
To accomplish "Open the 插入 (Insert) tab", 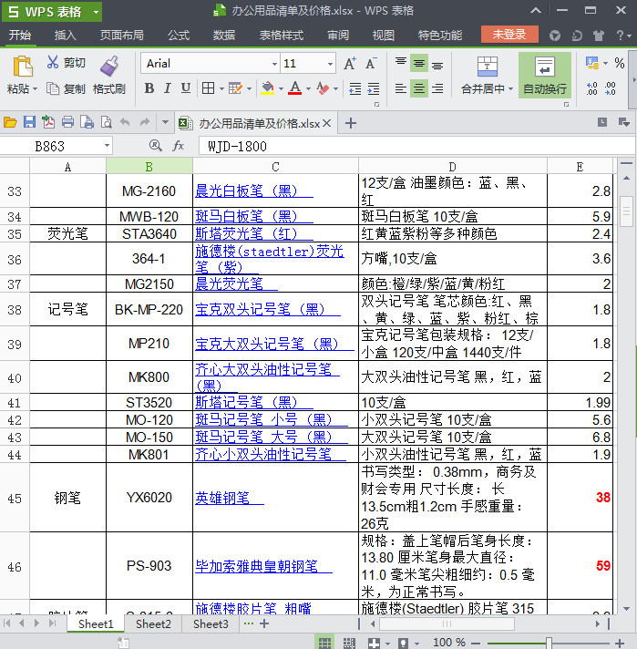I will pos(66,36).
